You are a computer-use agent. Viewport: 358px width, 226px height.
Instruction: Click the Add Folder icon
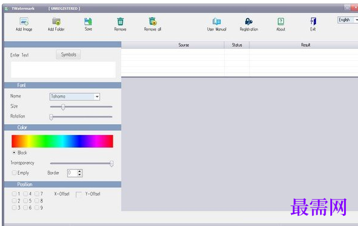pyautogui.click(x=56, y=22)
